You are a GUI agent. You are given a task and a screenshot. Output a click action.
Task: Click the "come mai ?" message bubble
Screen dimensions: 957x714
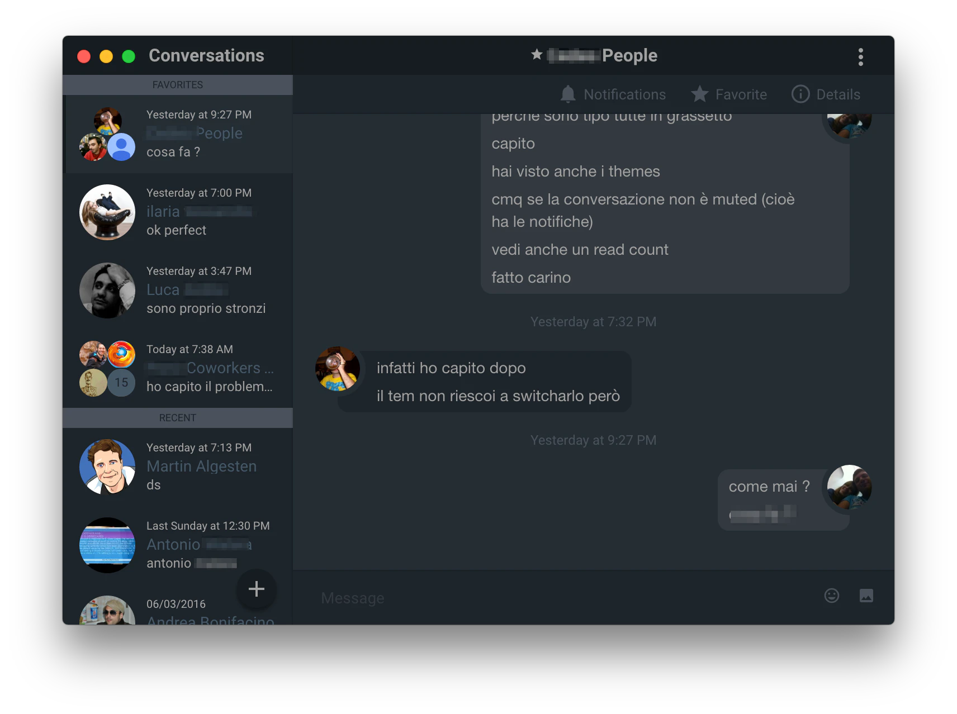[769, 487]
